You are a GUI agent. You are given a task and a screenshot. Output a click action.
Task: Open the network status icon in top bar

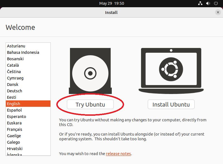point(200,3)
